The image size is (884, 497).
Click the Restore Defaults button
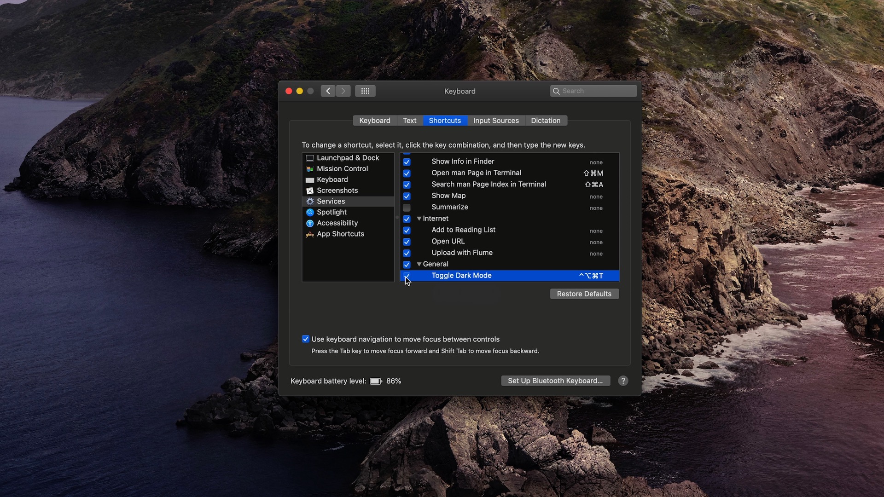click(x=584, y=294)
